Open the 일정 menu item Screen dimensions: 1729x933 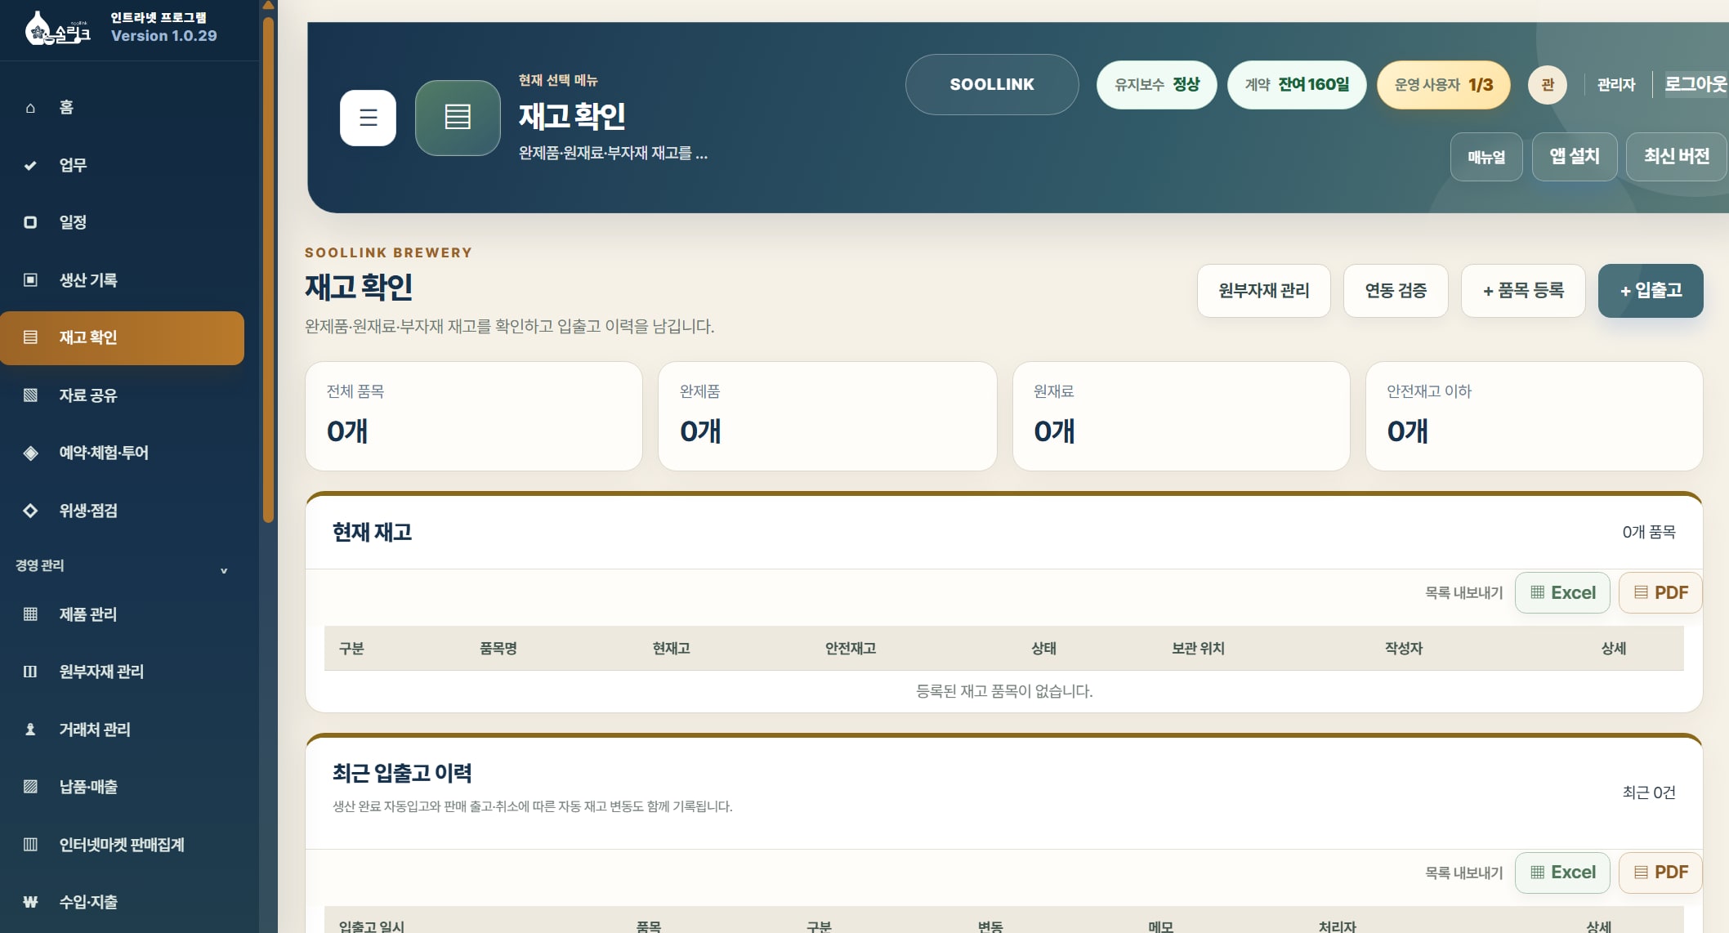point(122,222)
